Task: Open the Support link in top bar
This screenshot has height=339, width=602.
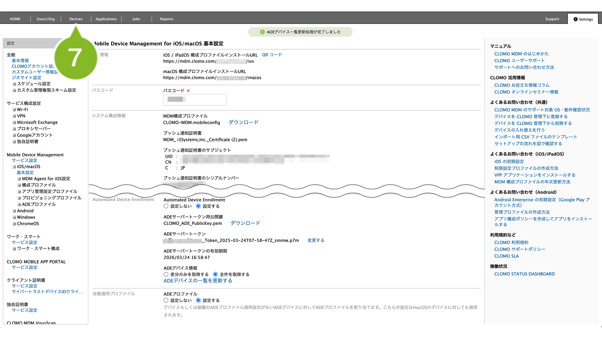Action: [552, 19]
